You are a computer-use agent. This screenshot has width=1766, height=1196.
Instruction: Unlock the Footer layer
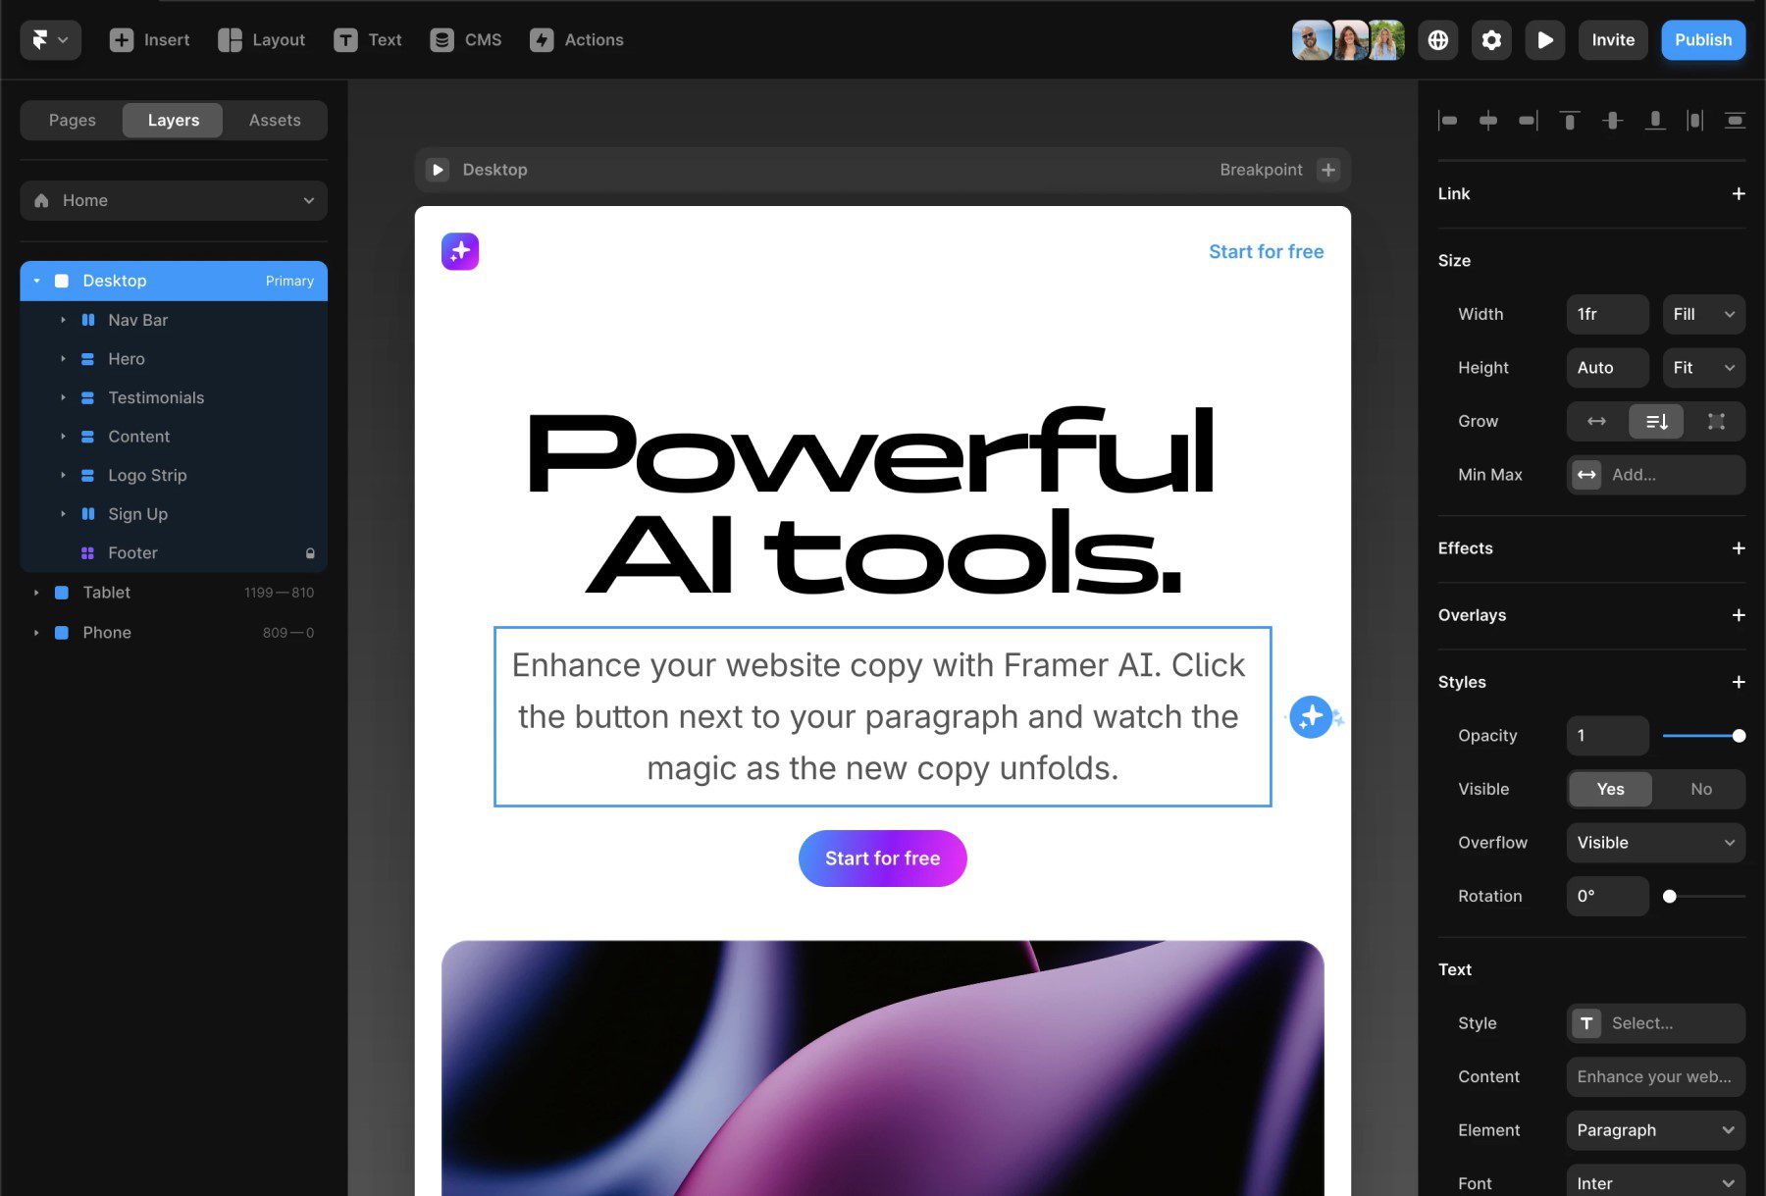(x=310, y=552)
